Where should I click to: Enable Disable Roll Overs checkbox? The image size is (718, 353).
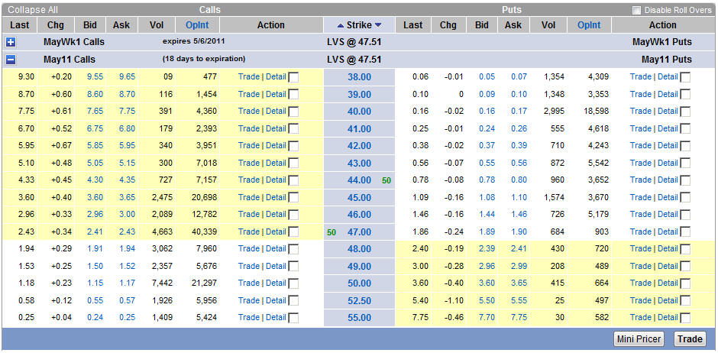[636, 10]
